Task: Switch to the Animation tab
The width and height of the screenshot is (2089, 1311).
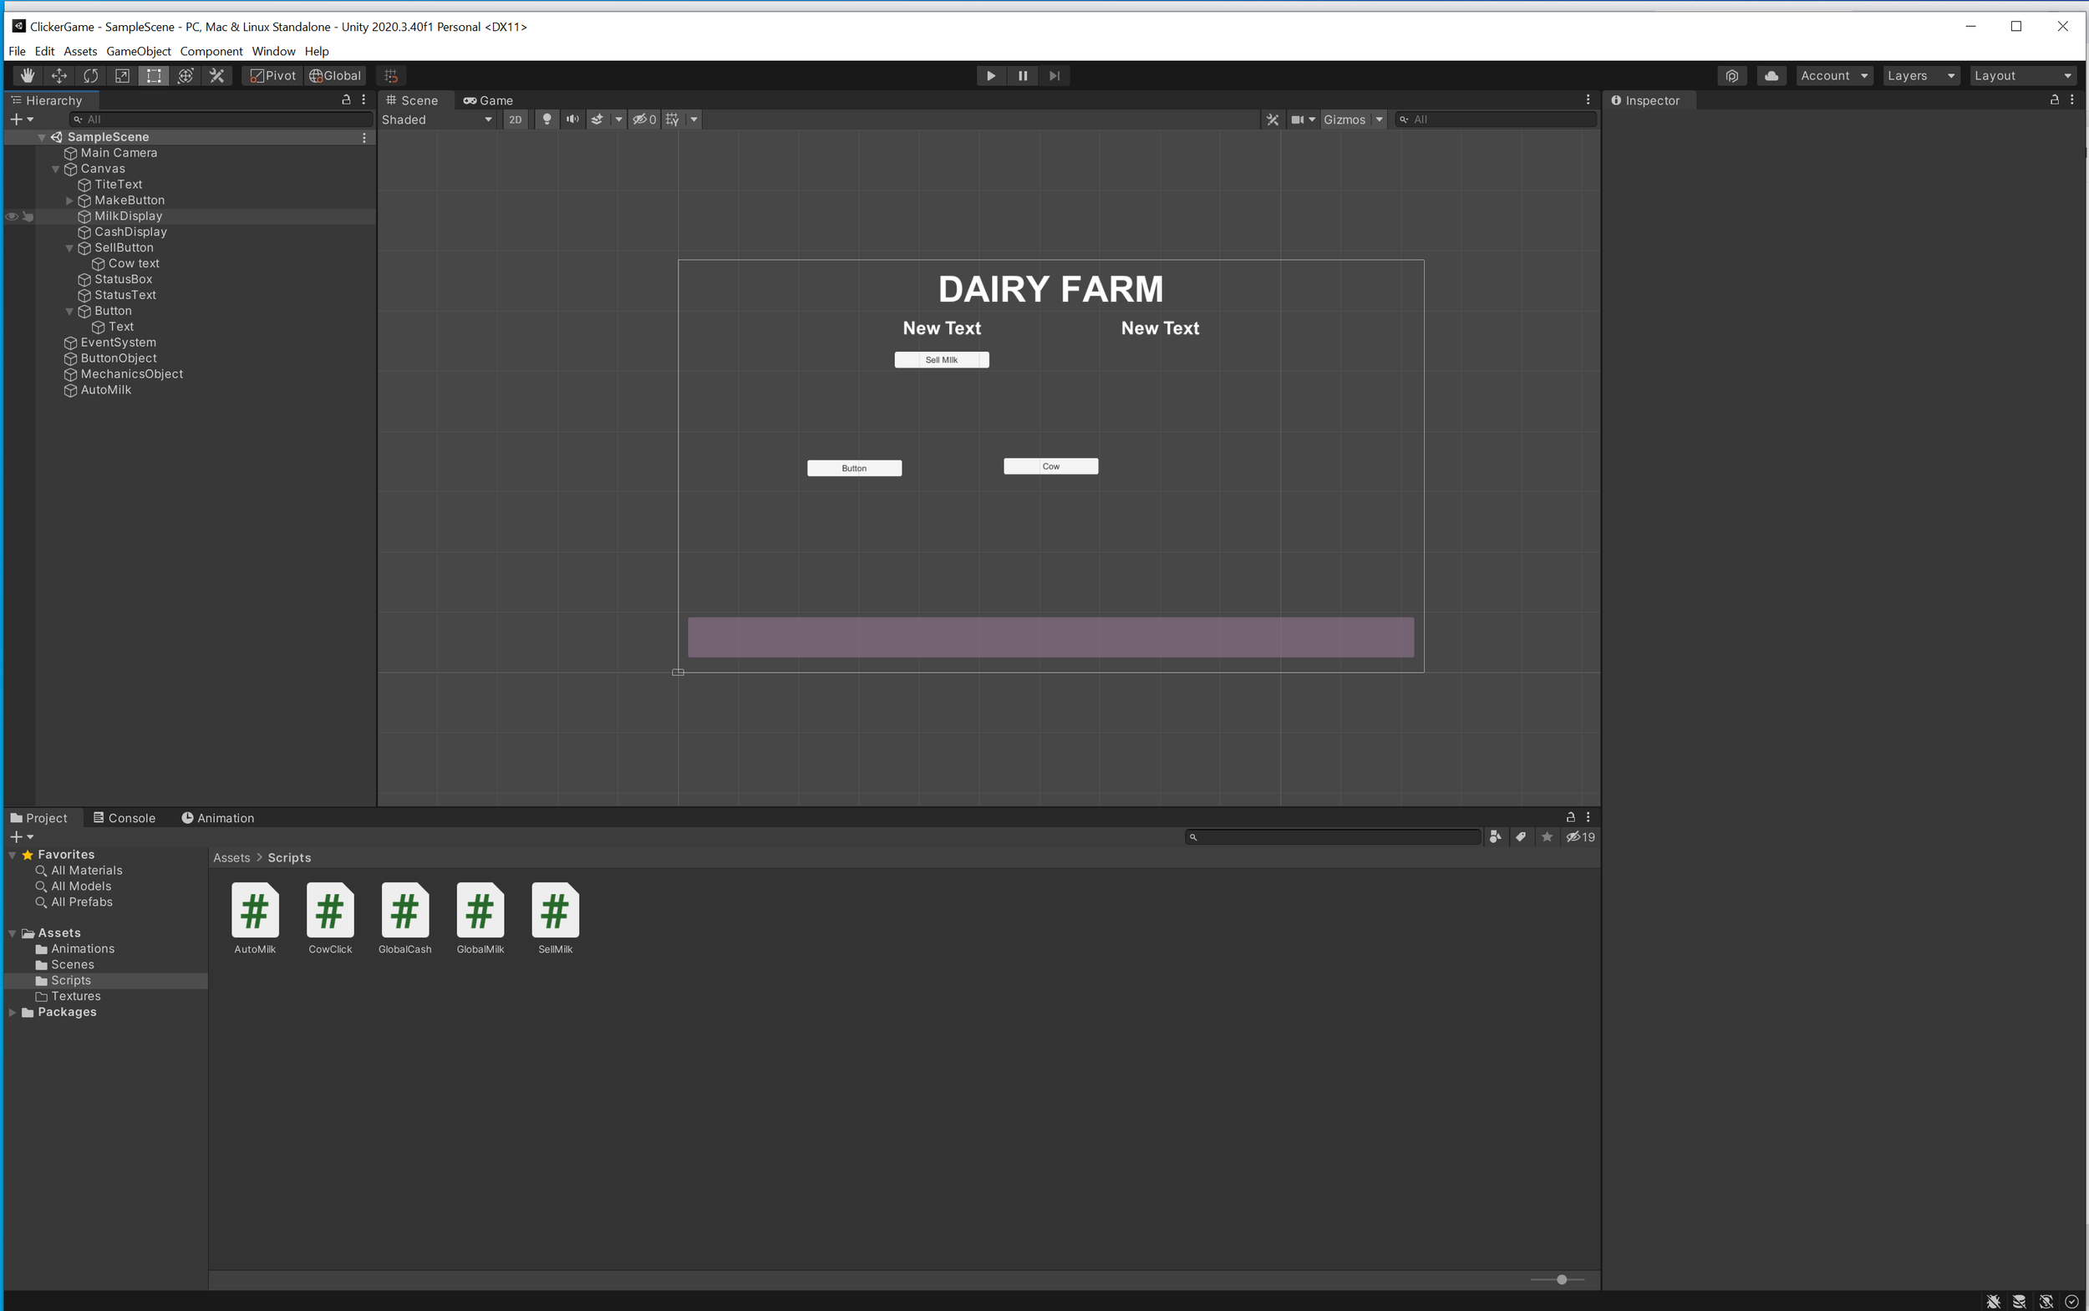Action: click(217, 818)
